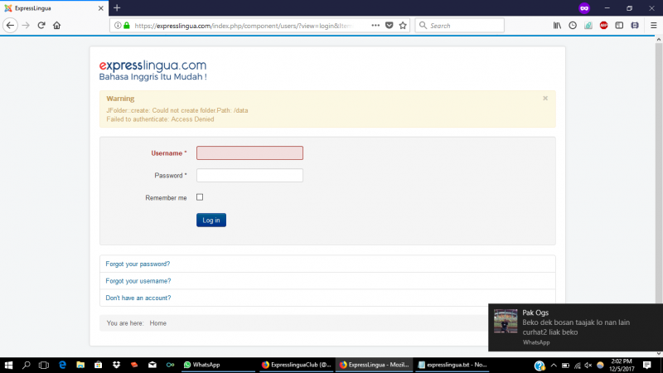Open the Microsoft Store taskbar icon

(x=98, y=365)
